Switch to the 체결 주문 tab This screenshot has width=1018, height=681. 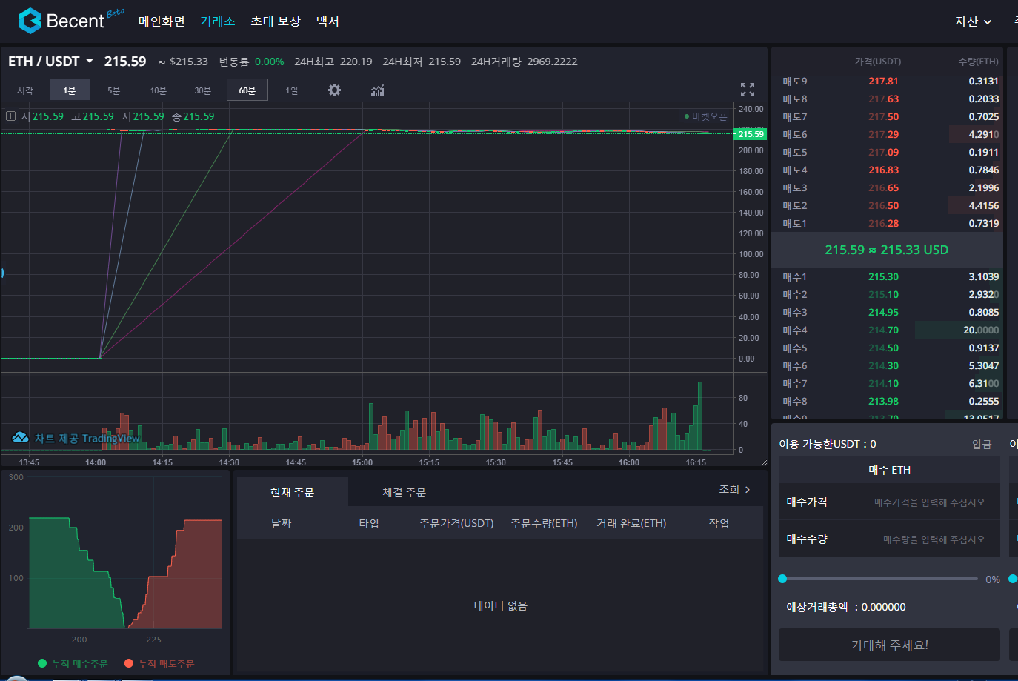click(x=404, y=492)
